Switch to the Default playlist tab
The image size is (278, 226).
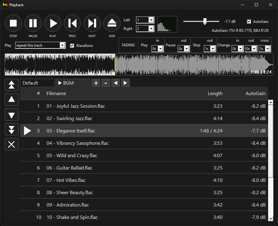point(37,83)
